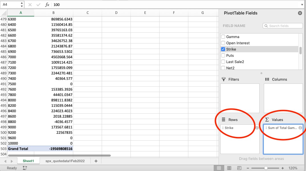Click the Columns area icon
This screenshot has width=306, height=171.
(267, 79)
